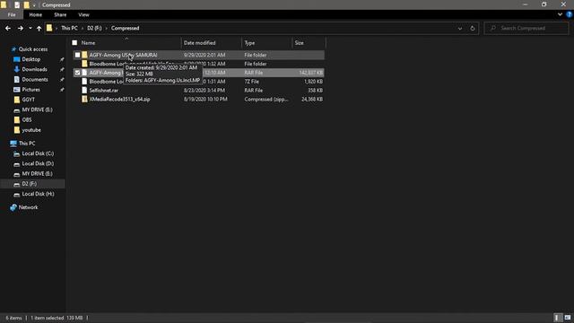
Task: Go back to previous folder
Action: coord(8,28)
